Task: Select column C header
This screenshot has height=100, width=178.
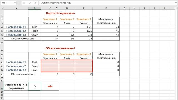Action: [50, 8]
